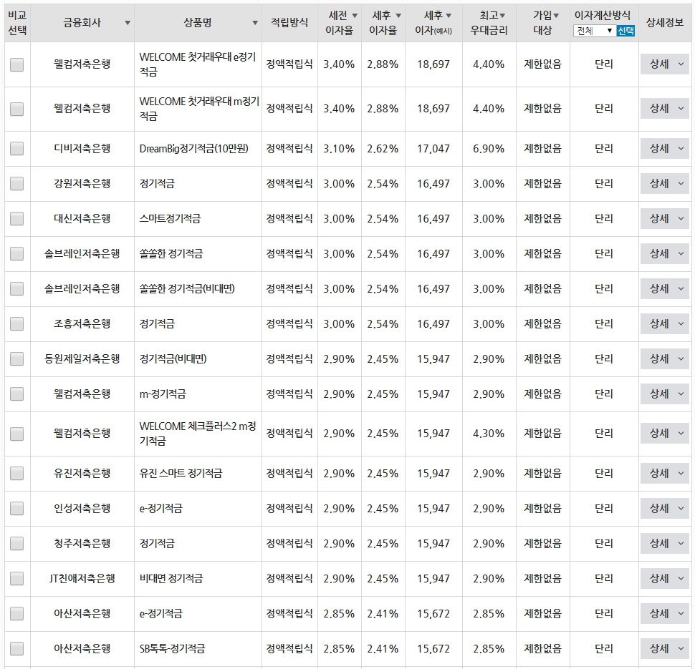Select 유진 스마트 정기적금 product name

(181, 473)
